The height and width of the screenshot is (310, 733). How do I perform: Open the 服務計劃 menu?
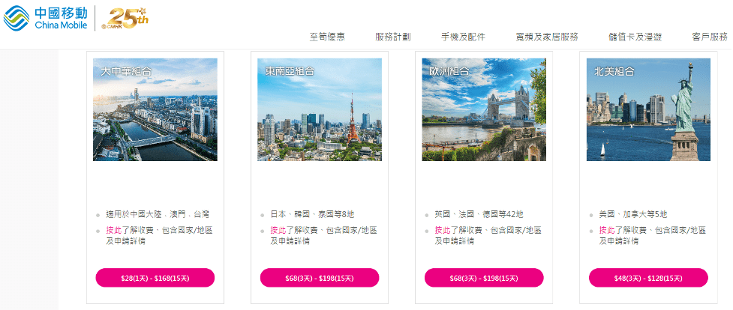393,37
